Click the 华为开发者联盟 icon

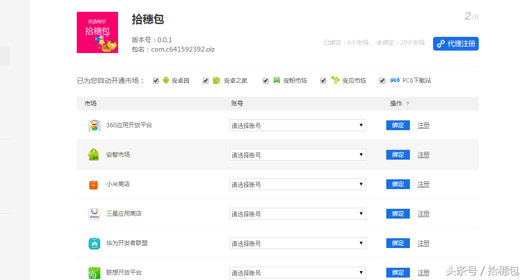94,243
